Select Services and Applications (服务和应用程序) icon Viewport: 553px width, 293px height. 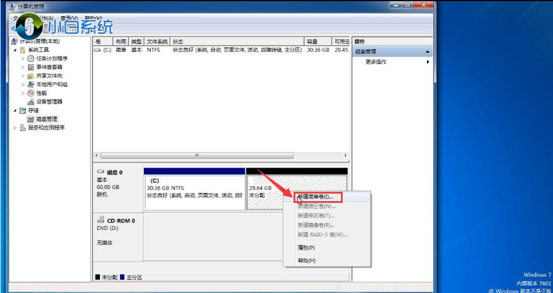point(23,128)
